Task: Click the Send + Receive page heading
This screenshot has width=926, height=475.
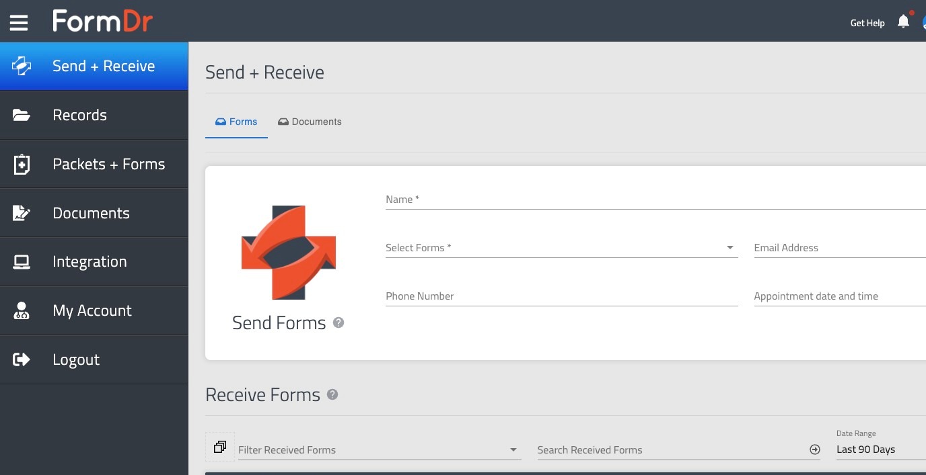Action: [264, 73]
